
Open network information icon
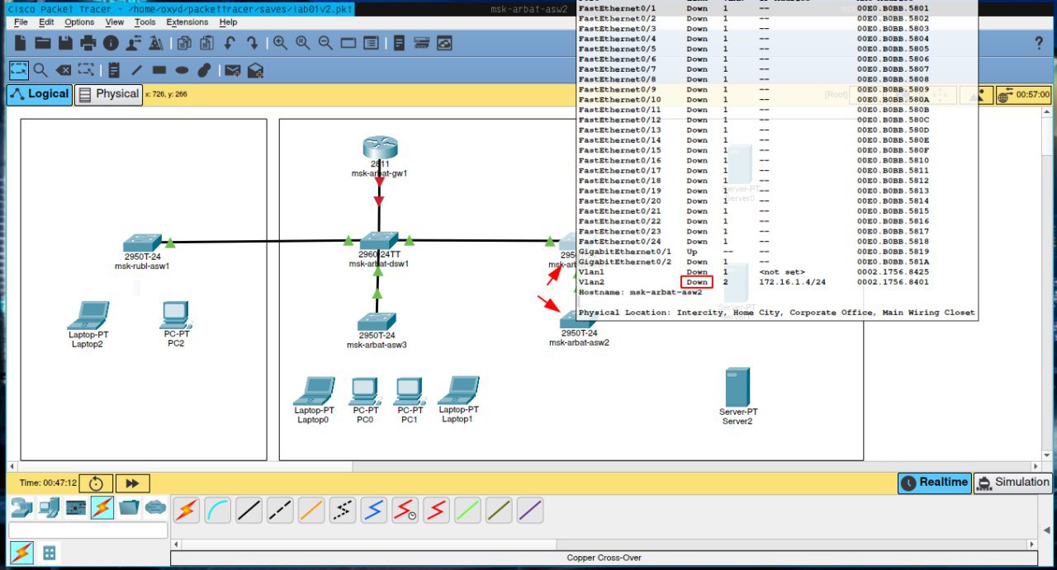tap(110, 43)
